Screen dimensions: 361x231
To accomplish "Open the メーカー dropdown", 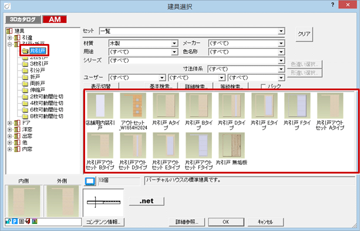I will click(247, 43).
